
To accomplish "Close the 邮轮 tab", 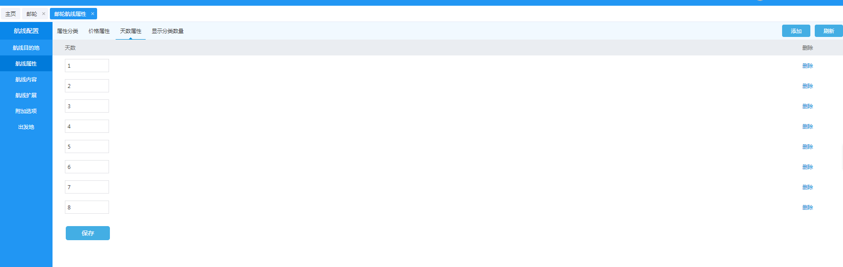I will pyautogui.click(x=44, y=14).
